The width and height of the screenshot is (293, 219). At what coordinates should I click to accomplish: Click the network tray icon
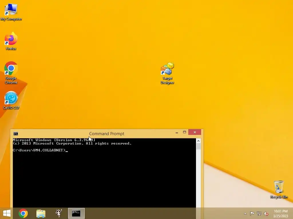259,213
